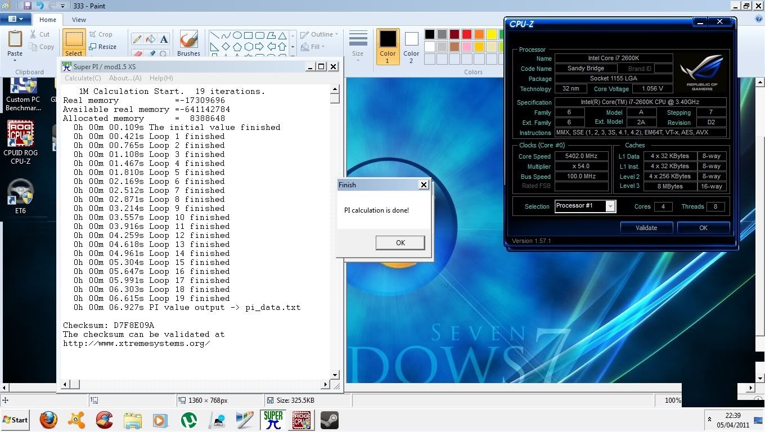Expand the Customize Quick Access Toolbar arrow
Screen dimensions: 765x432
click(62, 6)
